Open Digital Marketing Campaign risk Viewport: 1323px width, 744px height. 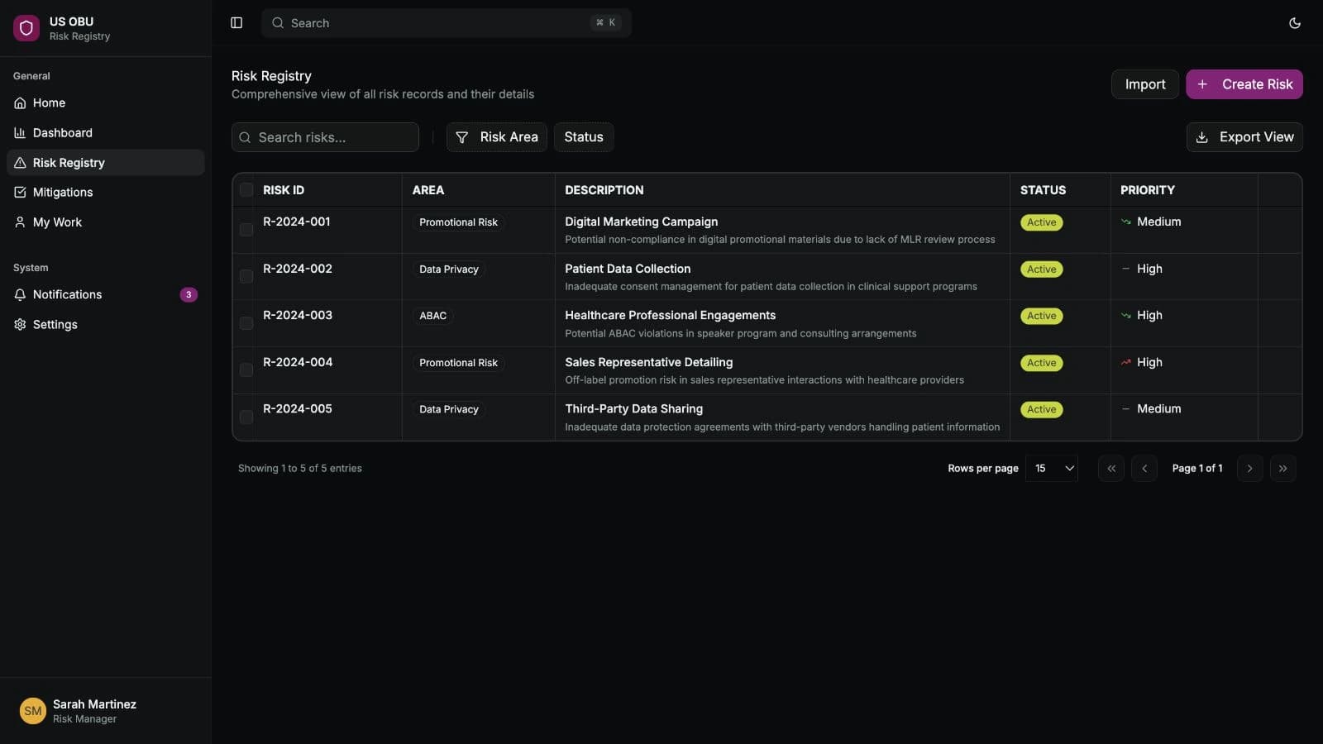[641, 222]
